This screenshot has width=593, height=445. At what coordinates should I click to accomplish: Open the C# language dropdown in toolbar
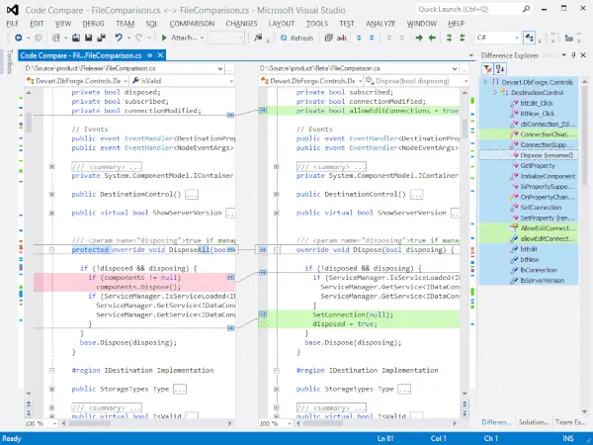502,38
